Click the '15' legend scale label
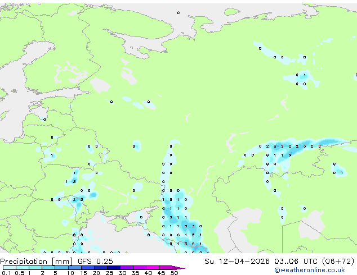This screenshot has width=357, height=275. click(x=83, y=273)
